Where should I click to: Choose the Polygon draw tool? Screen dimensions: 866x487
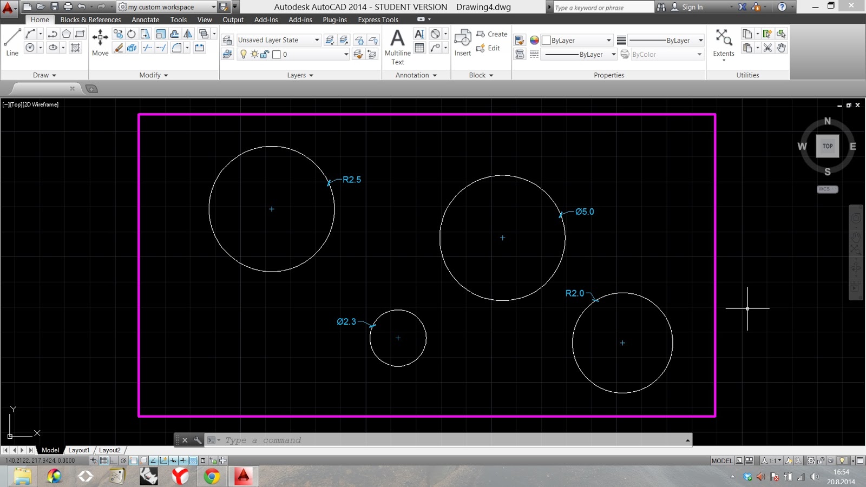(x=66, y=34)
